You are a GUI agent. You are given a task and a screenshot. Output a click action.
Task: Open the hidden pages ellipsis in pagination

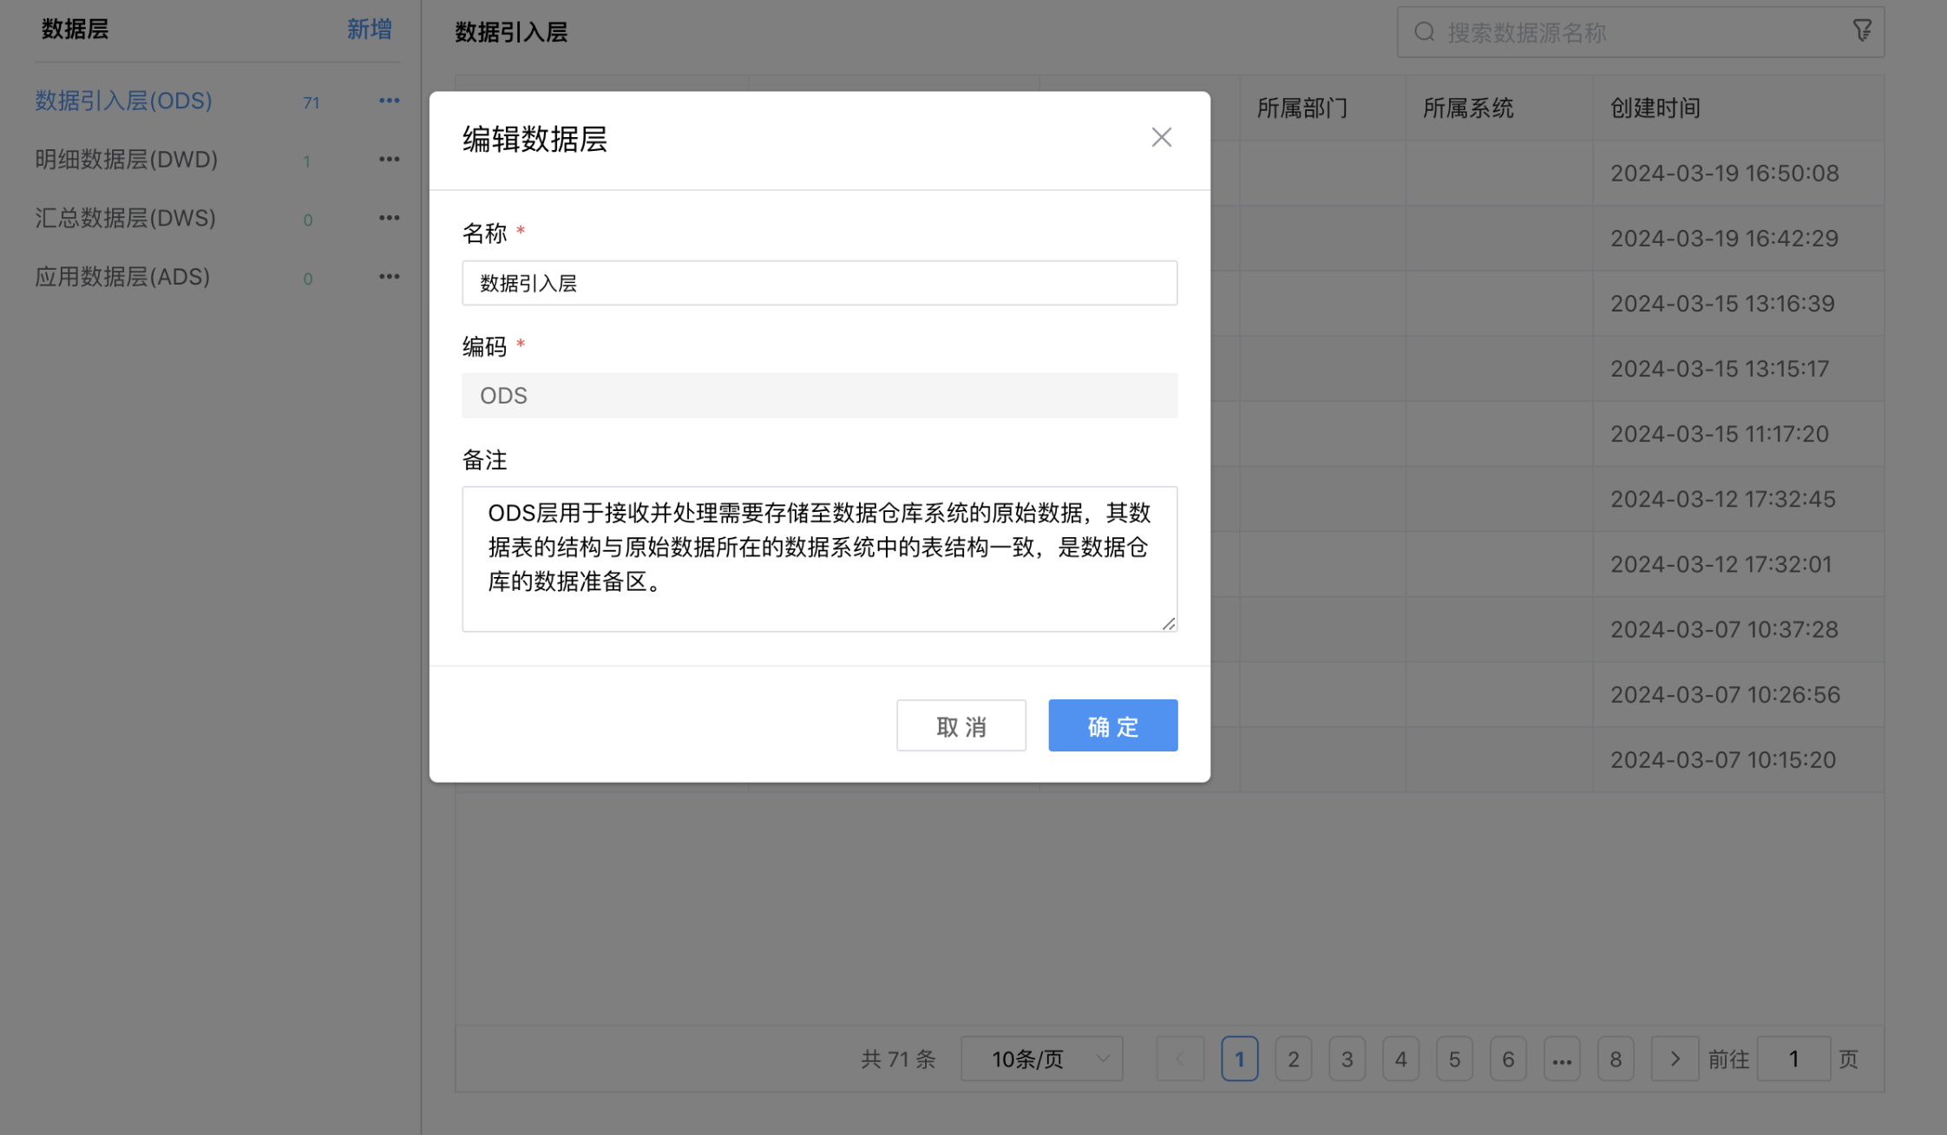(x=1562, y=1059)
